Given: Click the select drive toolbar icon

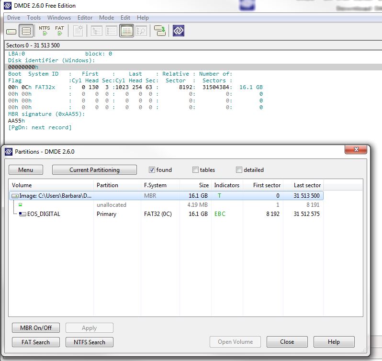Looking at the screenshot, I should (x=11, y=32).
